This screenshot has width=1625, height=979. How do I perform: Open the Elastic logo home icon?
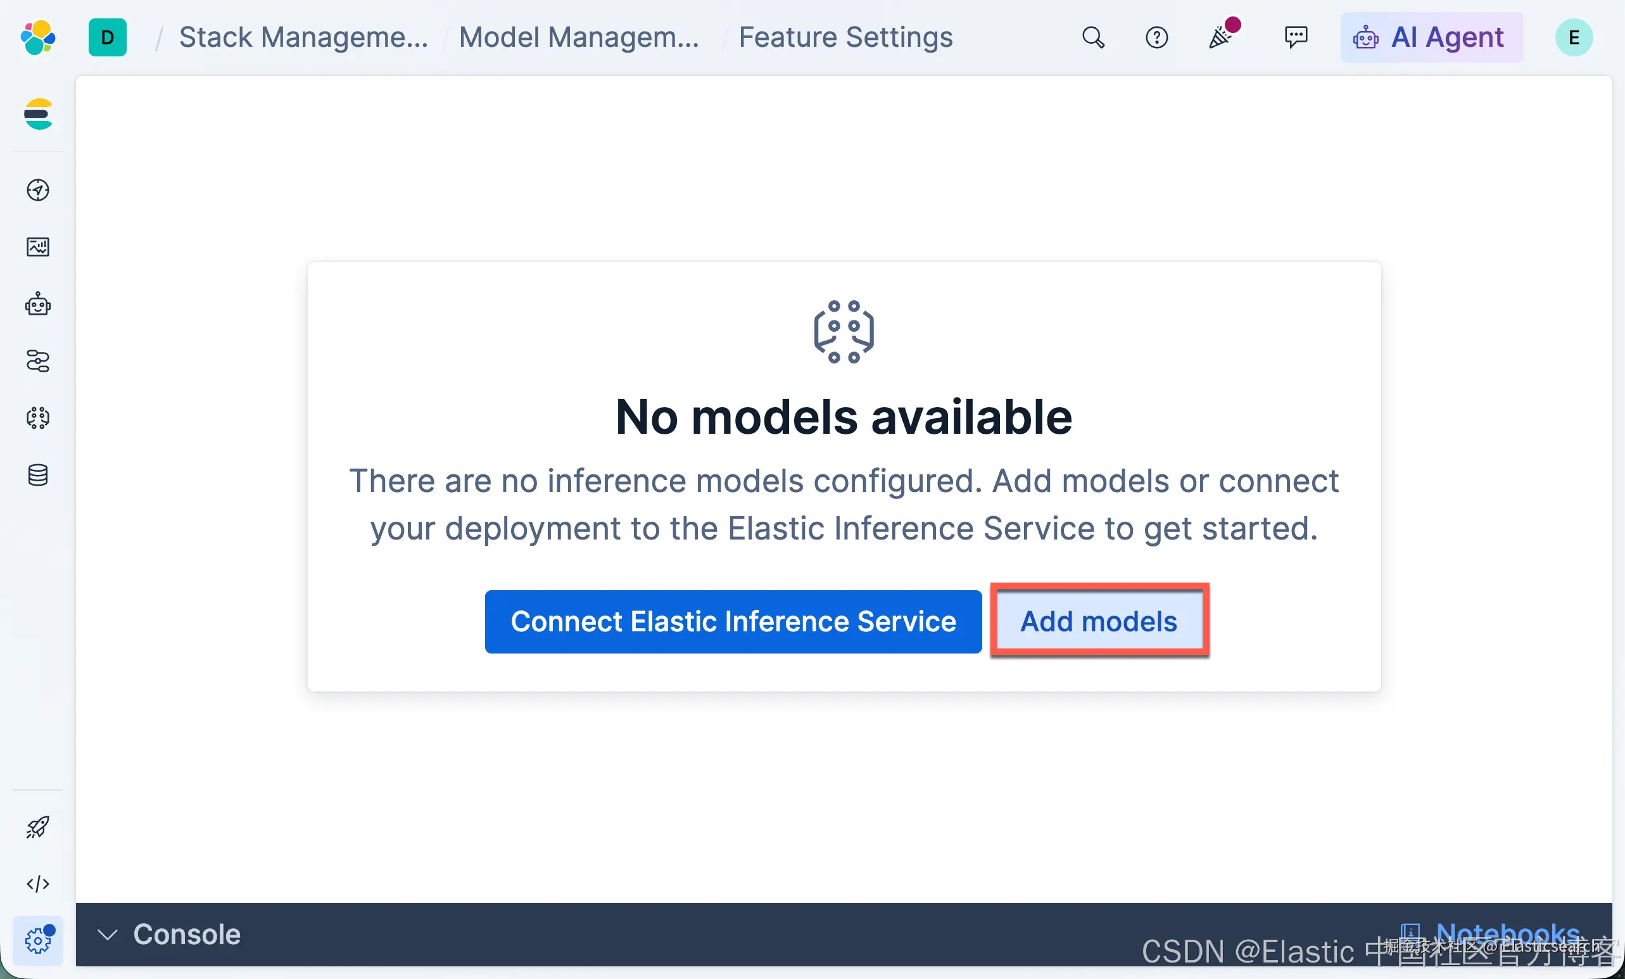pos(37,37)
